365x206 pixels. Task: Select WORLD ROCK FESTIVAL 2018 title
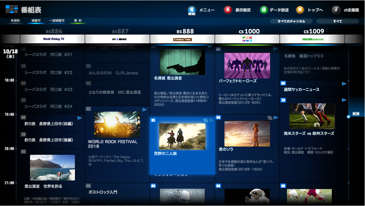tap(113, 144)
